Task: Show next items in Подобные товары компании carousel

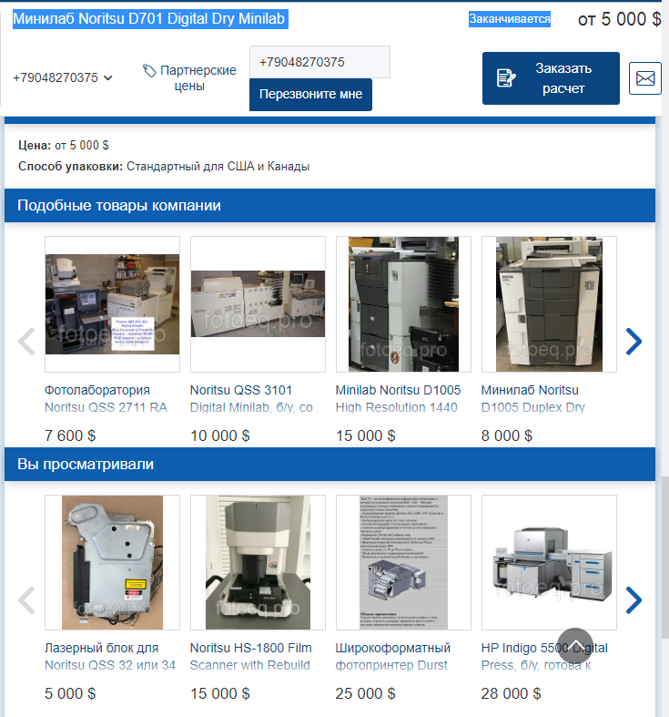Action: pos(634,341)
